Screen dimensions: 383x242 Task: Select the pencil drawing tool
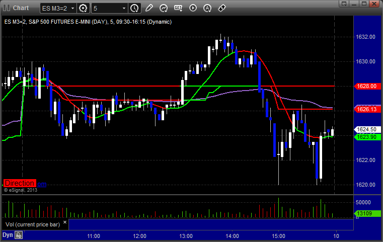click(x=149, y=8)
